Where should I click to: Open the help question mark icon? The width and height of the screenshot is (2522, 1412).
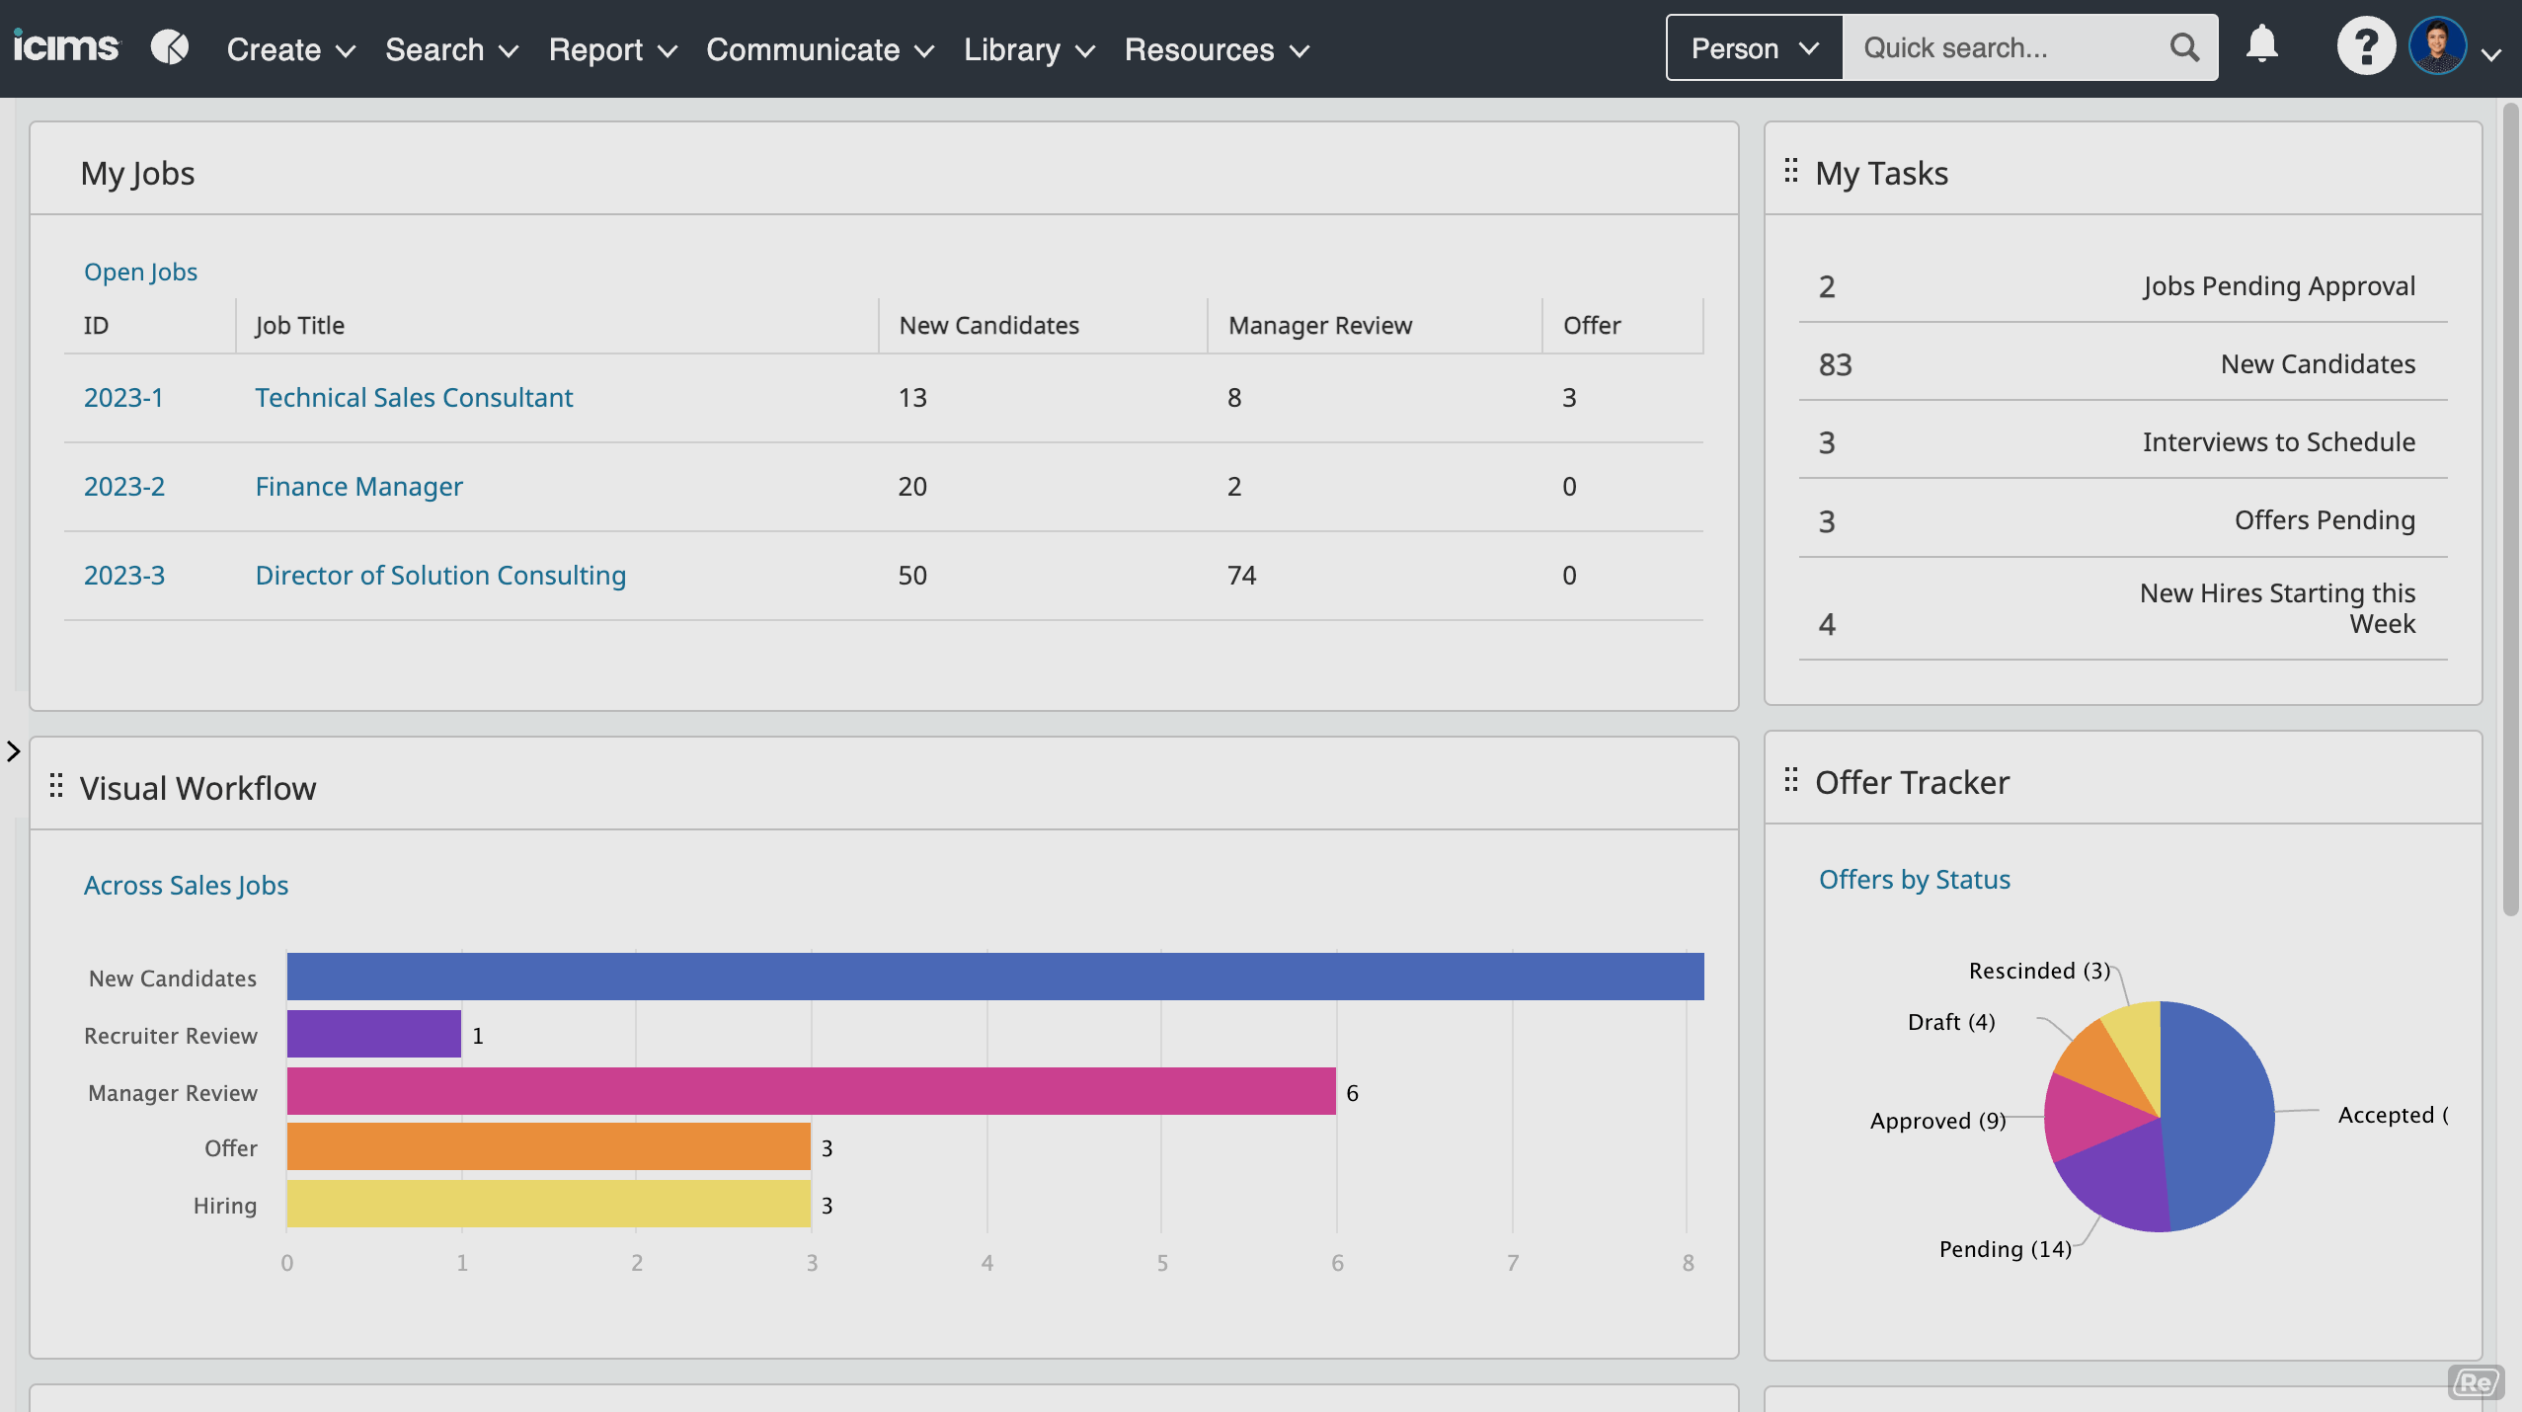(2365, 46)
